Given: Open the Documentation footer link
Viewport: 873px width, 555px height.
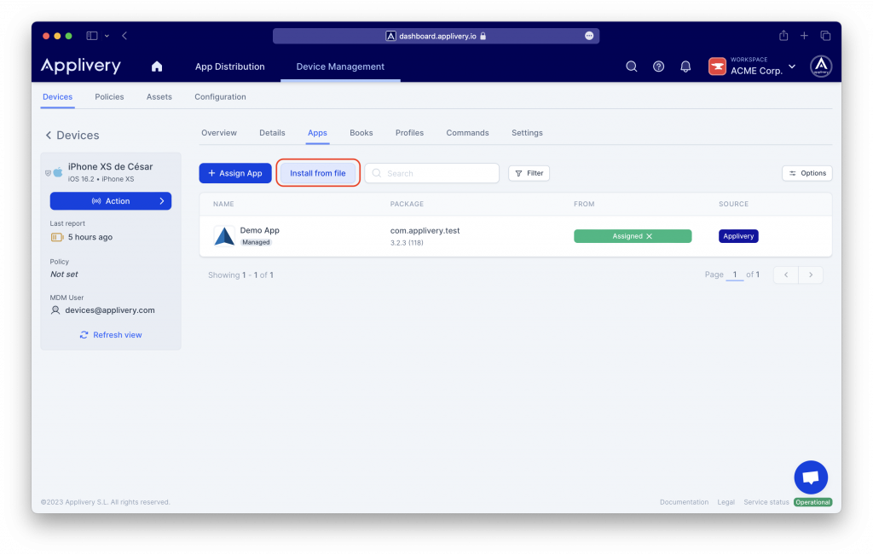Looking at the screenshot, I should [684, 502].
